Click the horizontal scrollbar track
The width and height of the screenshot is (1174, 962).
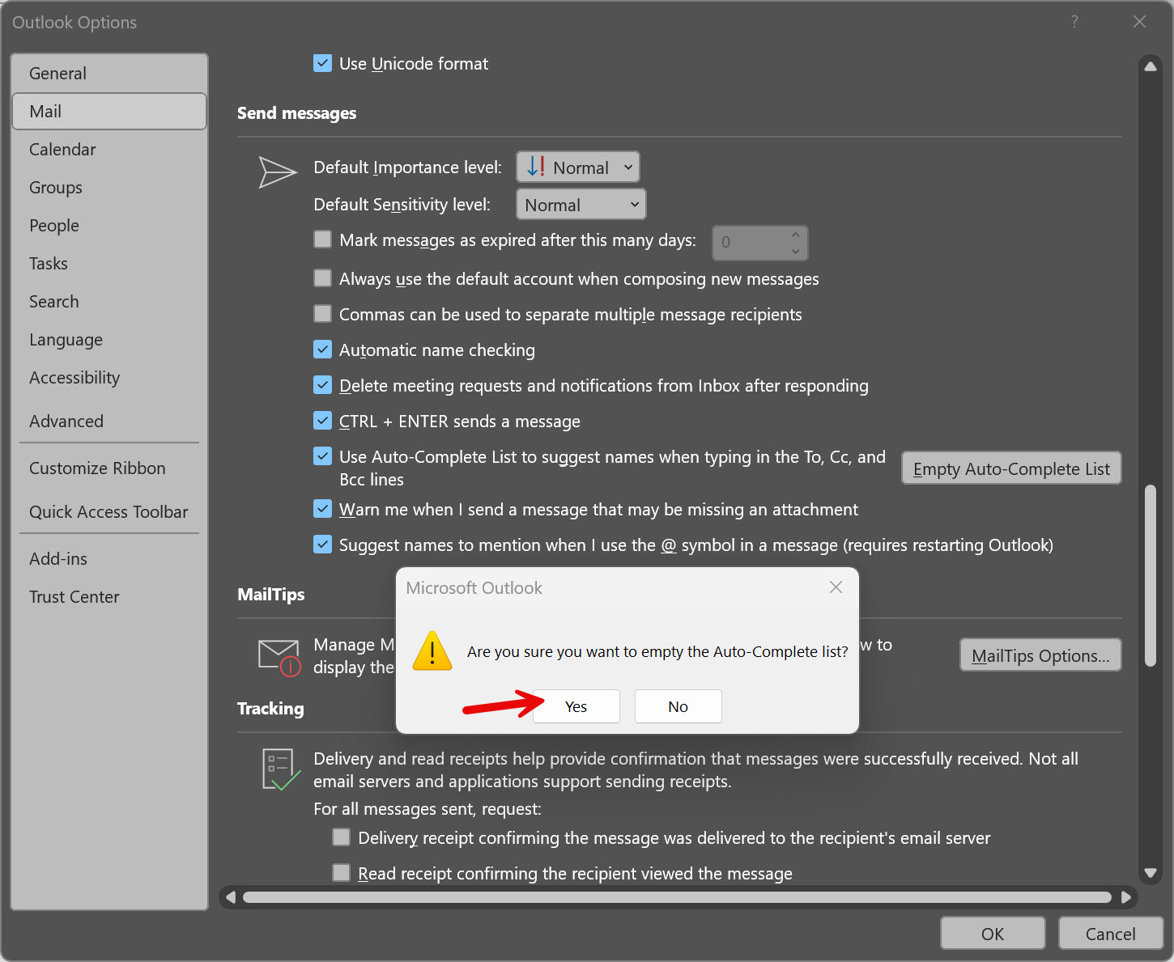[x=677, y=896]
